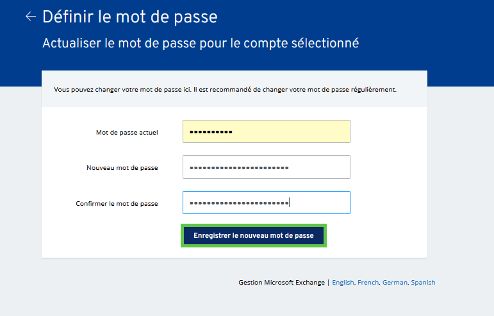Click the 'Mot de passe actuel' label
The height and width of the screenshot is (316, 494).
tap(127, 133)
